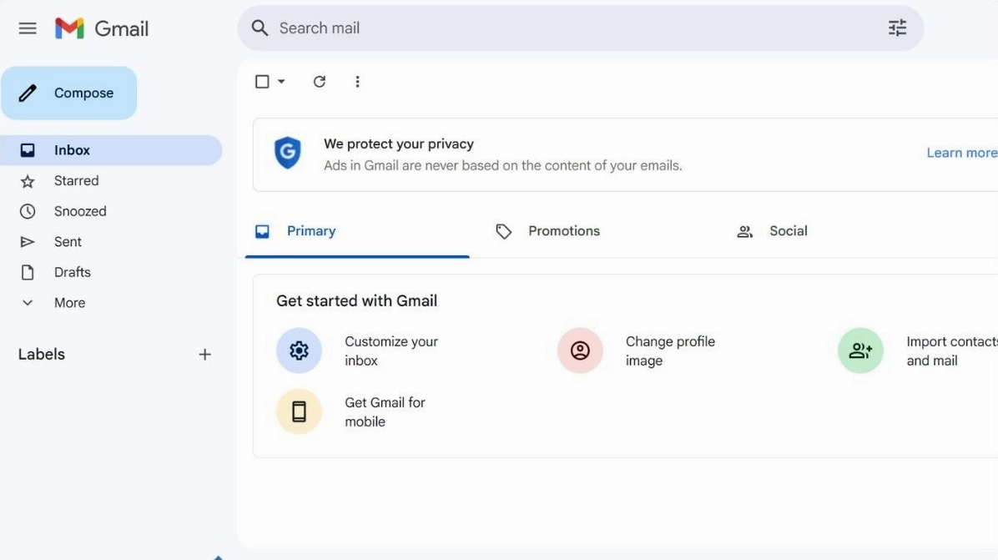Select the Customize your inbox gear icon
Viewport: 998px width, 560px height.
299,351
